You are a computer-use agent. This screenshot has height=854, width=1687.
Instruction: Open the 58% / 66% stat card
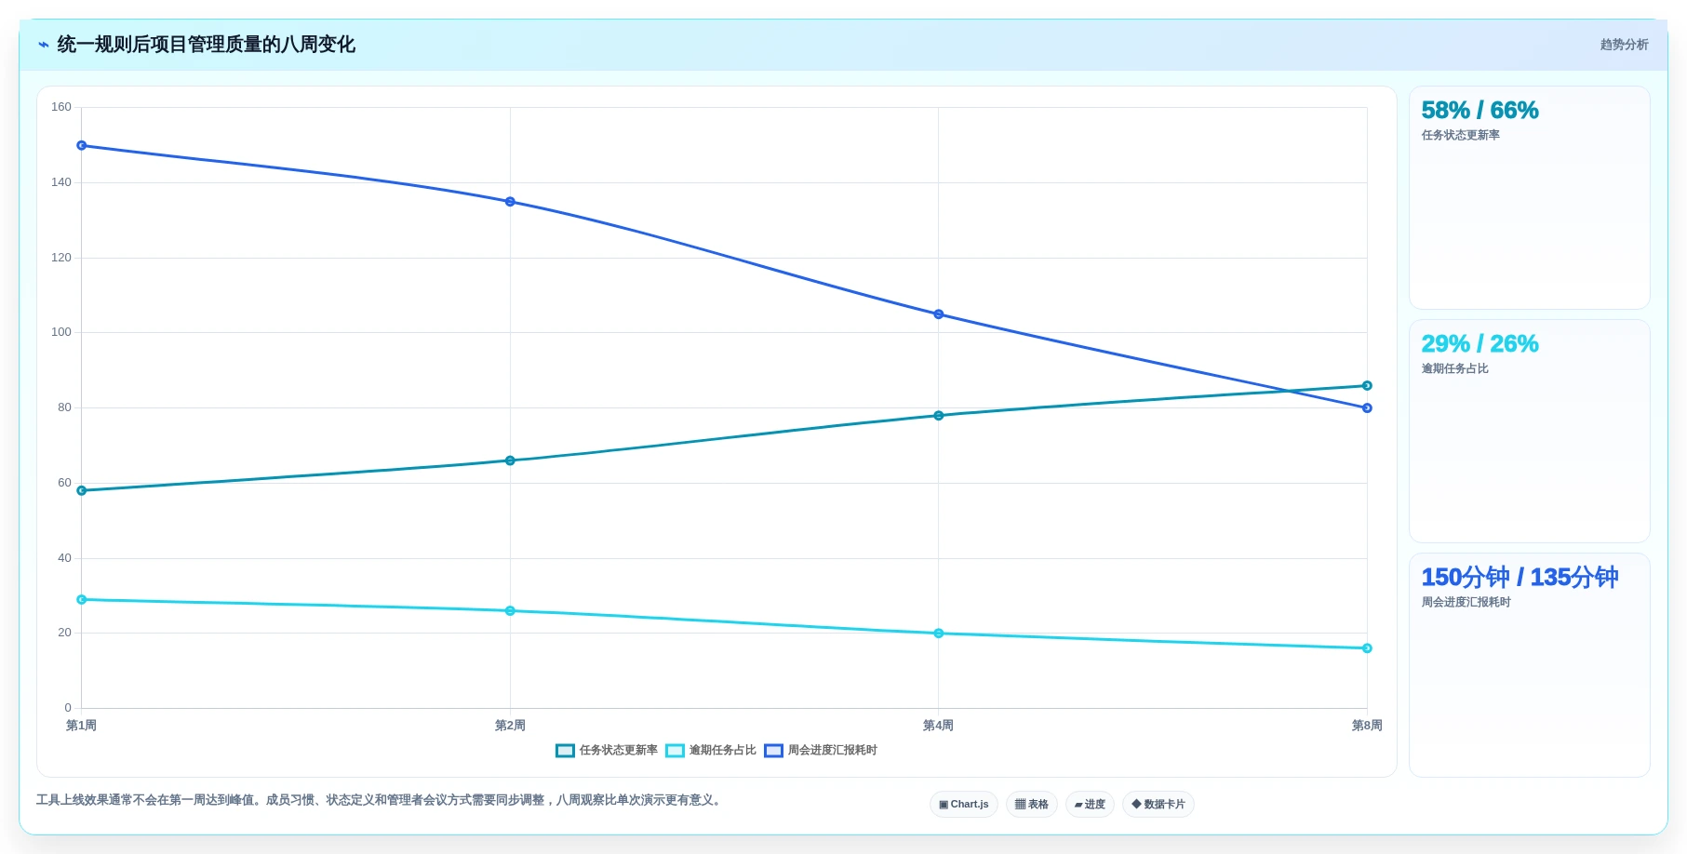coord(1530,198)
